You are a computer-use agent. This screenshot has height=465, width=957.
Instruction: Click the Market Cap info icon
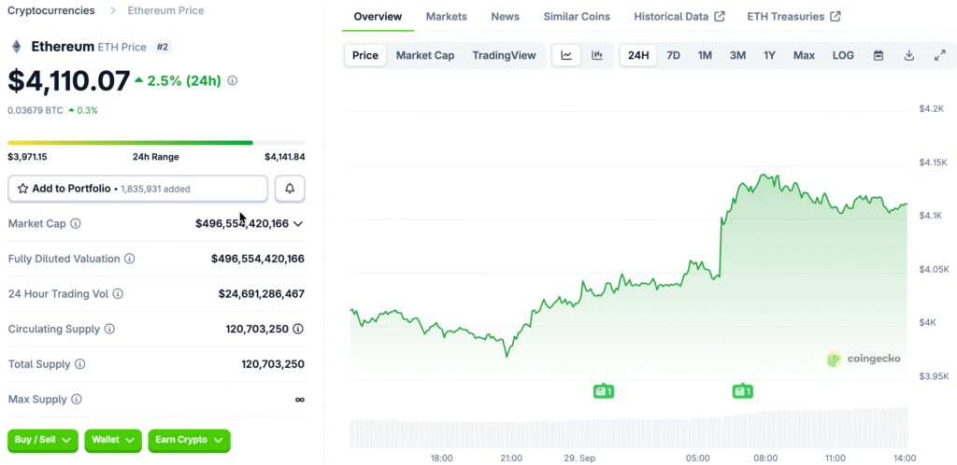(75, 224)
